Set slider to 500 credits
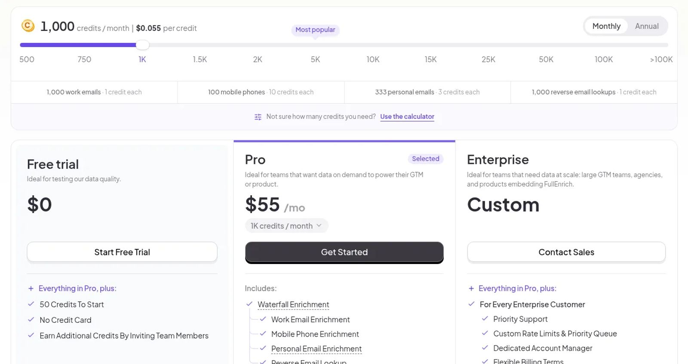Screen dimensions: 688x364 tap(27, 59)
